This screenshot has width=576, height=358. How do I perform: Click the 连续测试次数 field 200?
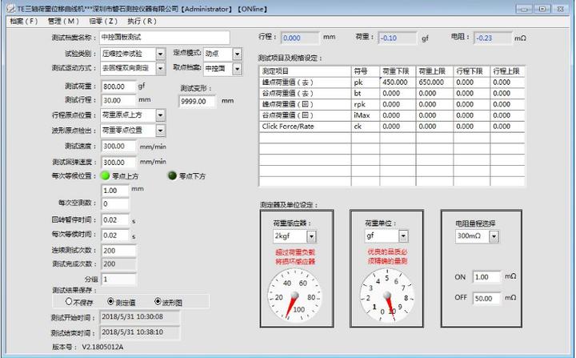[x=118, y=251]
